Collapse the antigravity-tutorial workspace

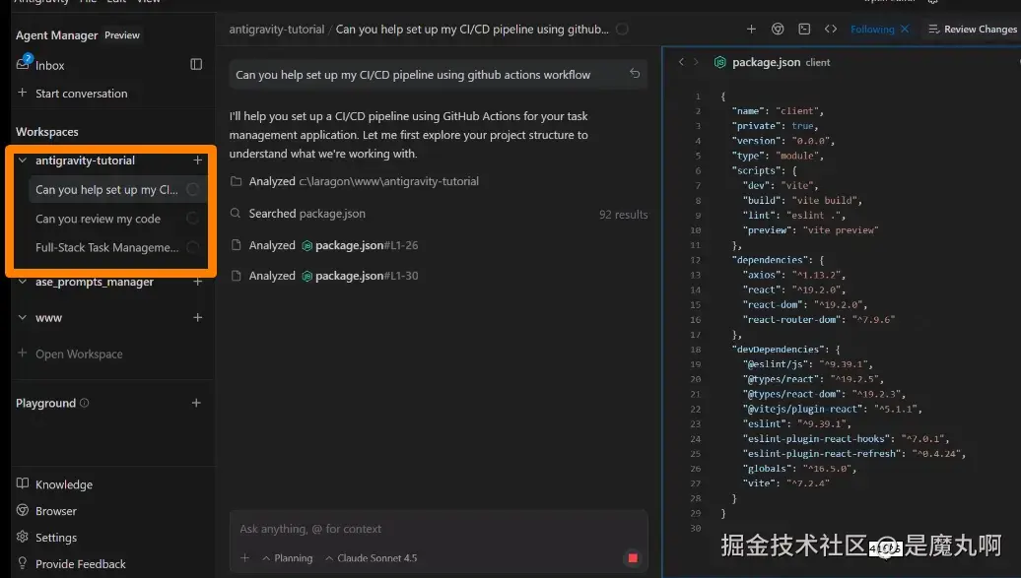pos(23,161)
